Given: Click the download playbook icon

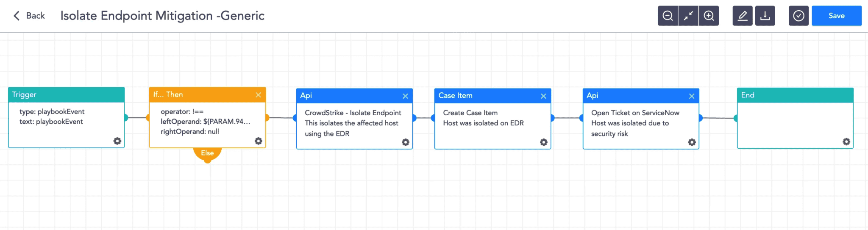Looking at the screenshot, I should pos(765,16).
